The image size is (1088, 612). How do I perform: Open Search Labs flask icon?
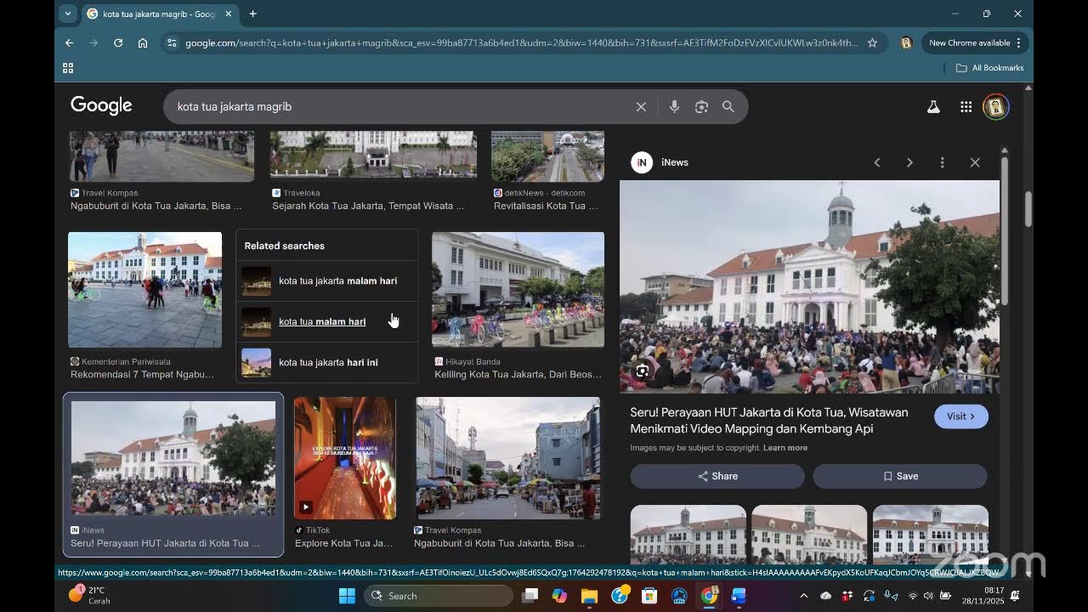933,106
